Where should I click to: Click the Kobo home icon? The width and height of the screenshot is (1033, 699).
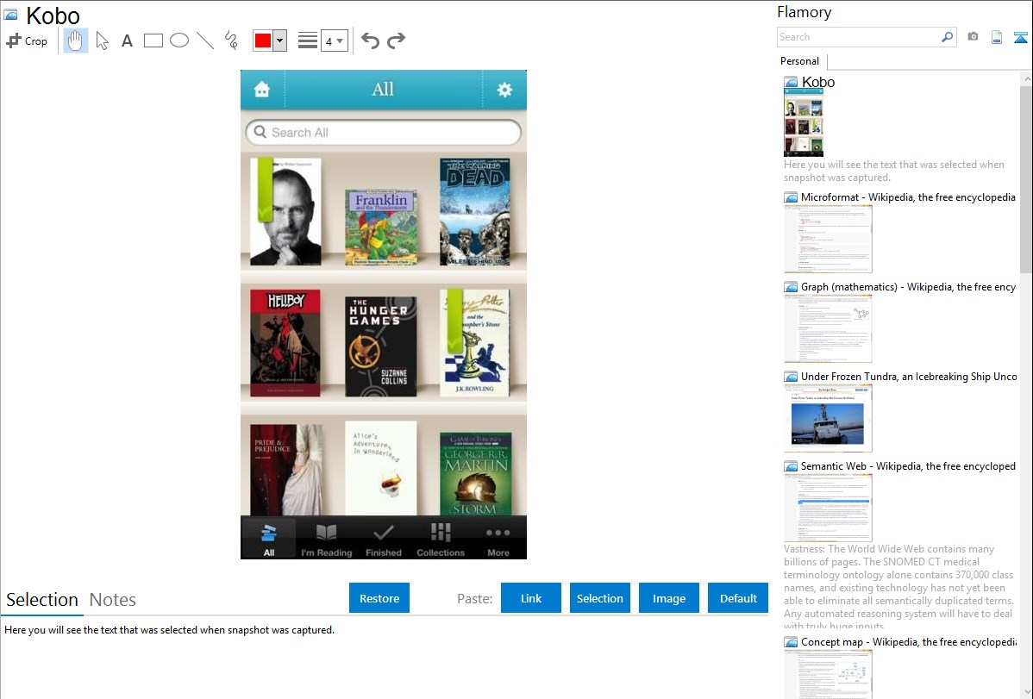[x=262, y=89]
